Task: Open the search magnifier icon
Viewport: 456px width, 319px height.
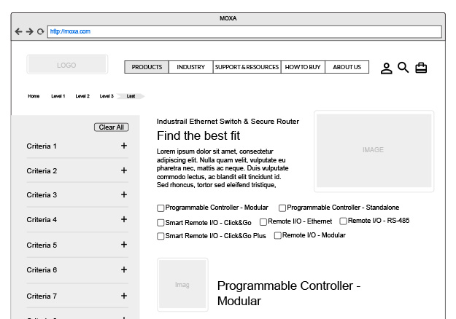Action: (x=403, y=67)
